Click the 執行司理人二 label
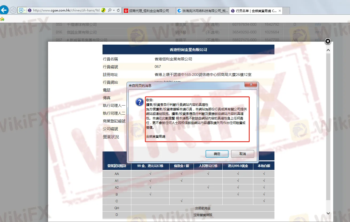Image resolution: width=350 pixels, height=222 pixels. [x=114, y=113]
